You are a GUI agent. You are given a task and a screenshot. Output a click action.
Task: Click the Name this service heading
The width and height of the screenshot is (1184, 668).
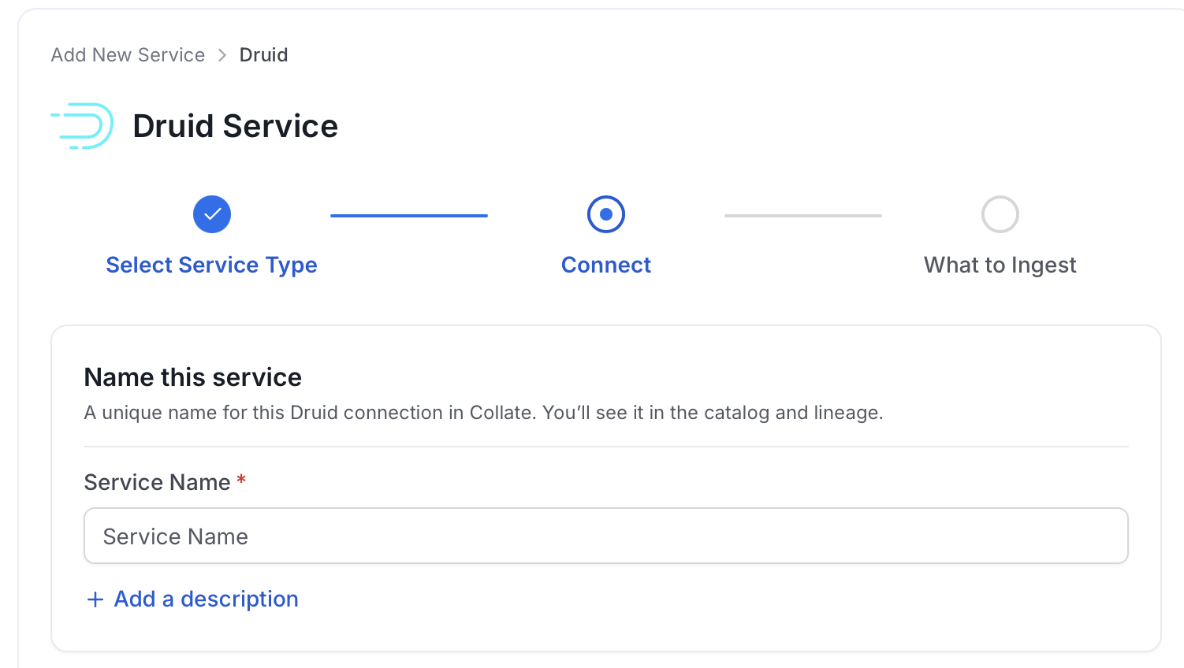coord(193,377)
